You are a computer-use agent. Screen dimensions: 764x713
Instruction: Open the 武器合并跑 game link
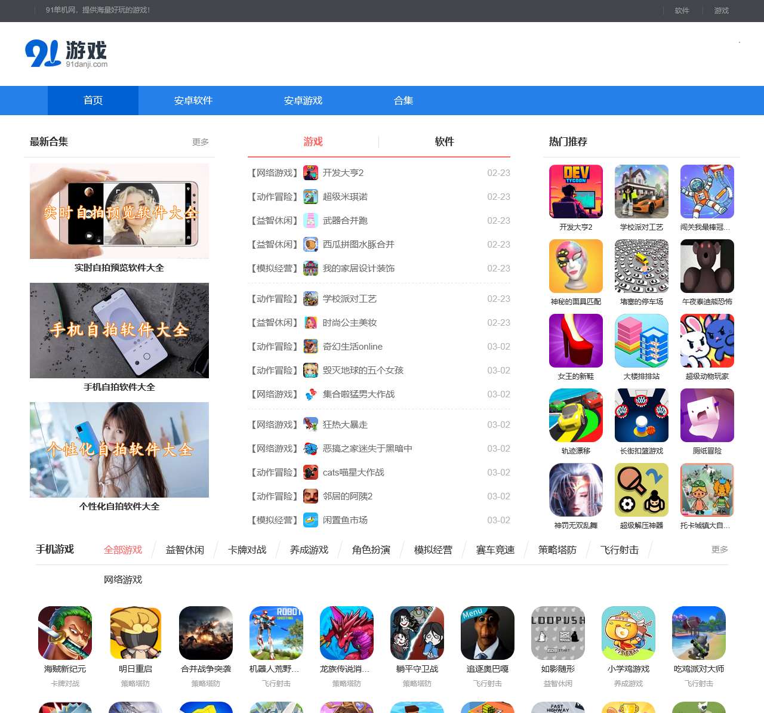pos(345,221)
